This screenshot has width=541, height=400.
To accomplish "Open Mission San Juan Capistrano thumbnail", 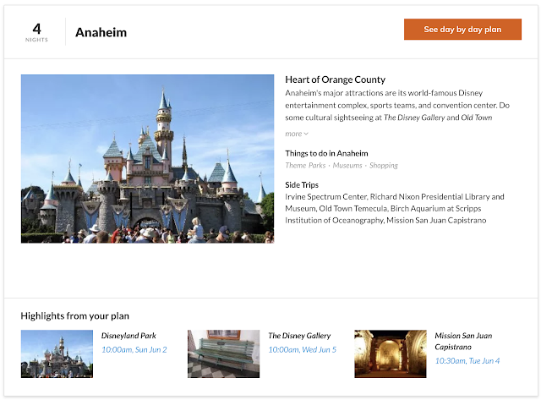I will tap(391, 353).
